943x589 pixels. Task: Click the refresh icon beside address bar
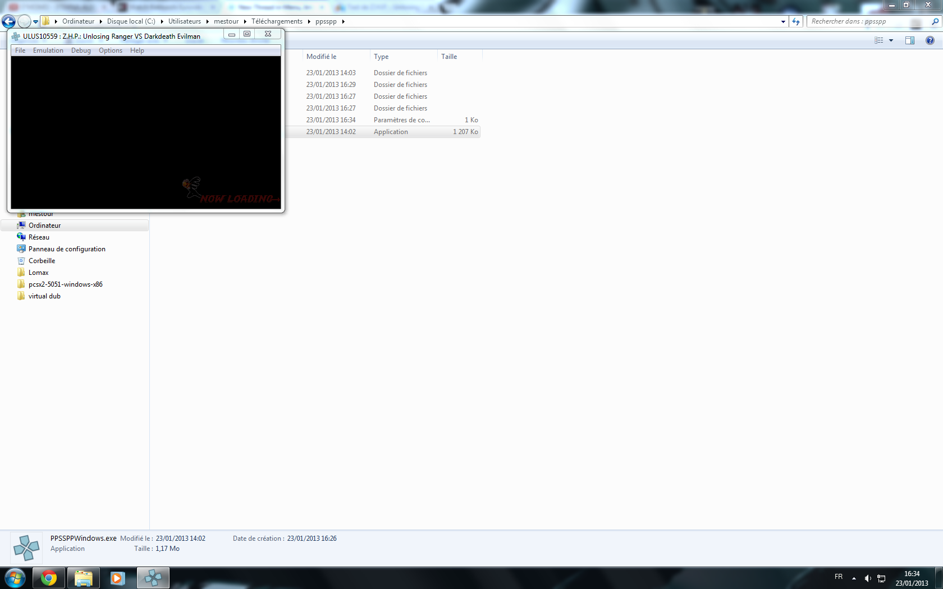pyautogui.click(x=796, y=21)
